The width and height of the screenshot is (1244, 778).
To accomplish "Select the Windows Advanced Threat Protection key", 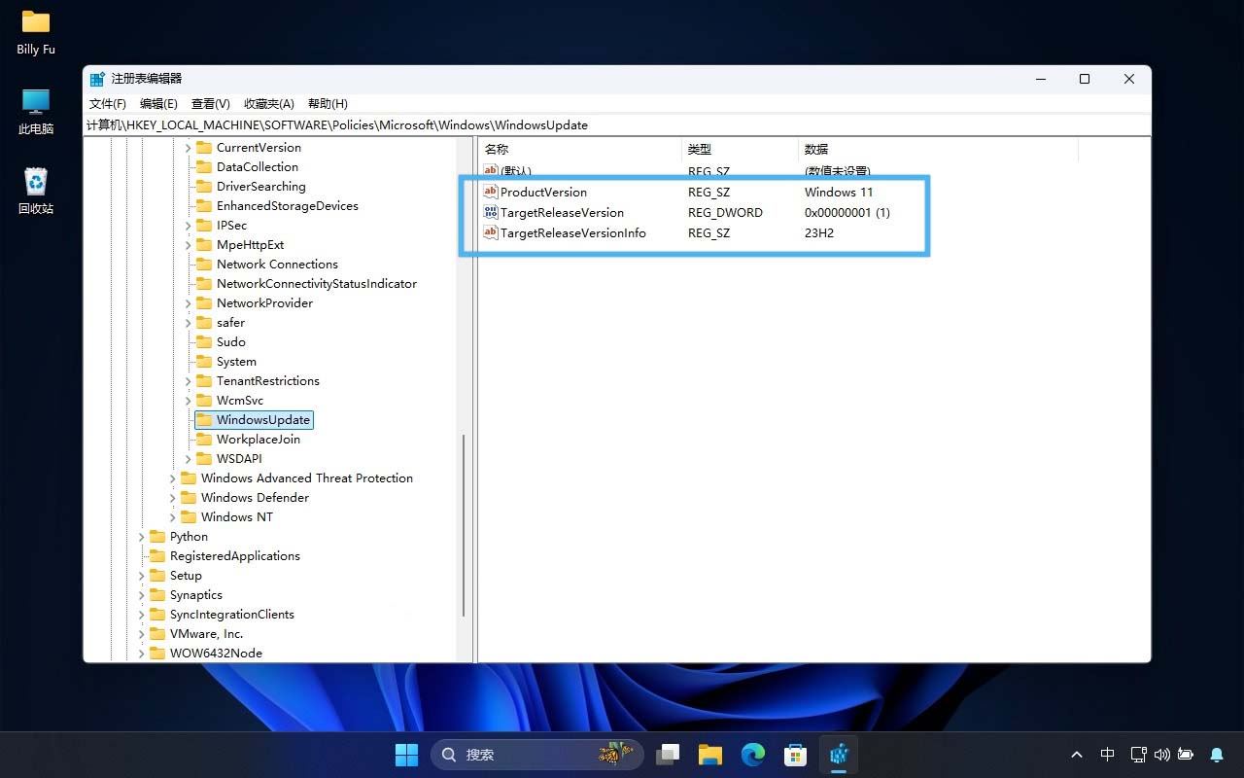I will (x=307, y=478).
